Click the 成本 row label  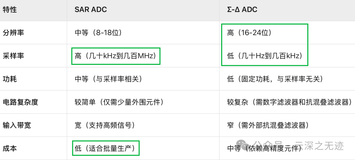pos(10,148)
